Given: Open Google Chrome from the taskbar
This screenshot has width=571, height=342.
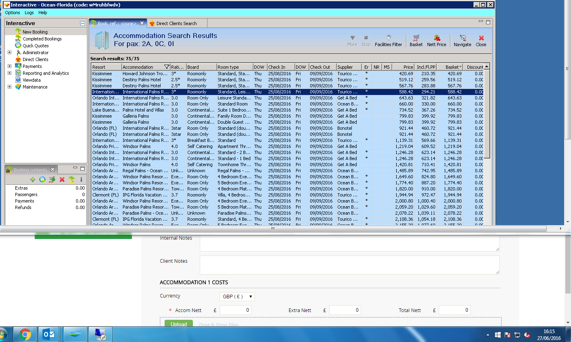Looking at the screenshot, I should (25, 334).
